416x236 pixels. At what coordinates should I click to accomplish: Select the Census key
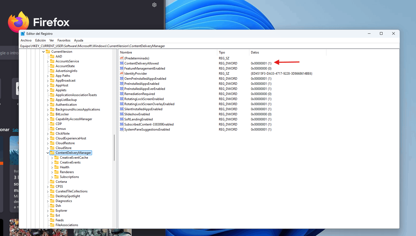click(61, 129)
